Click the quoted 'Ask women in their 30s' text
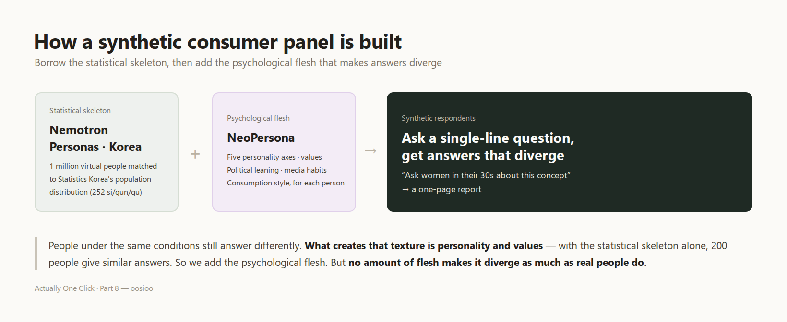Viewport: 787px width, 322px height. point(486,175)
